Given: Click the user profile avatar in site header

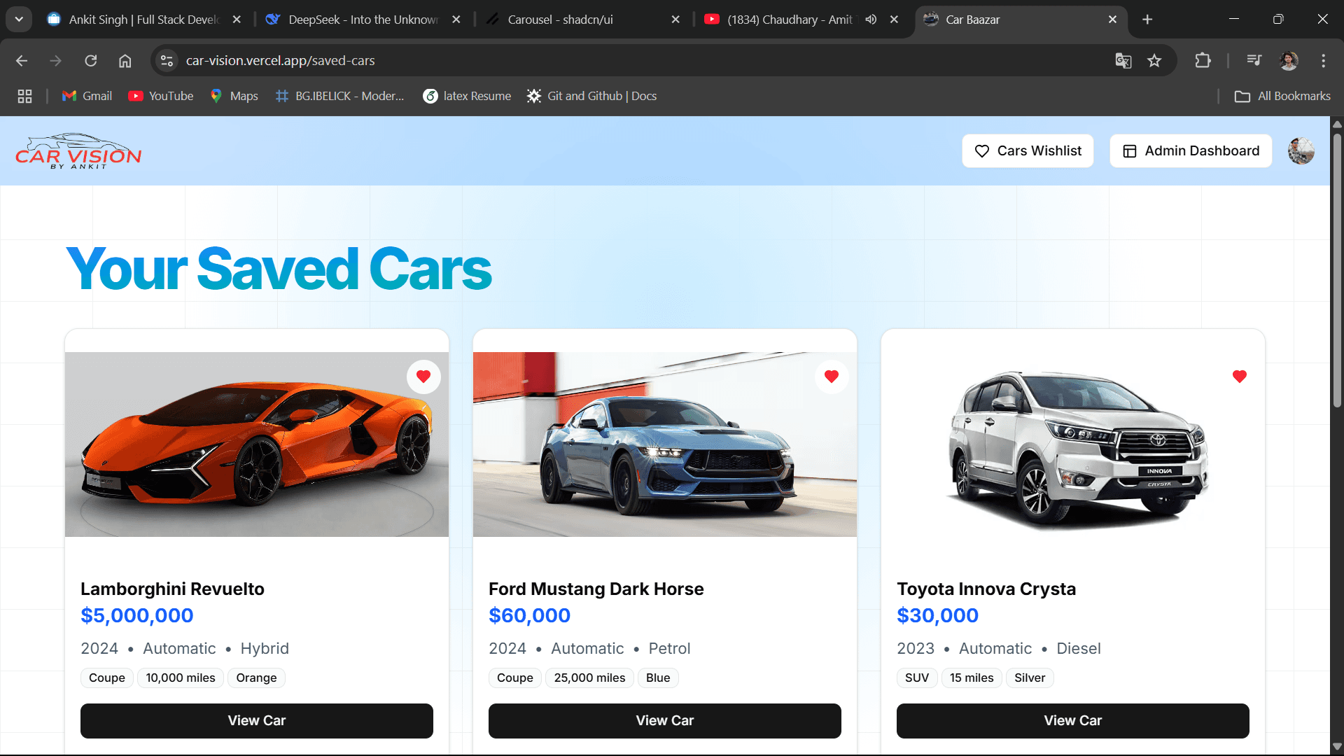Looking at the screenshot, I should pos(1301,150).
